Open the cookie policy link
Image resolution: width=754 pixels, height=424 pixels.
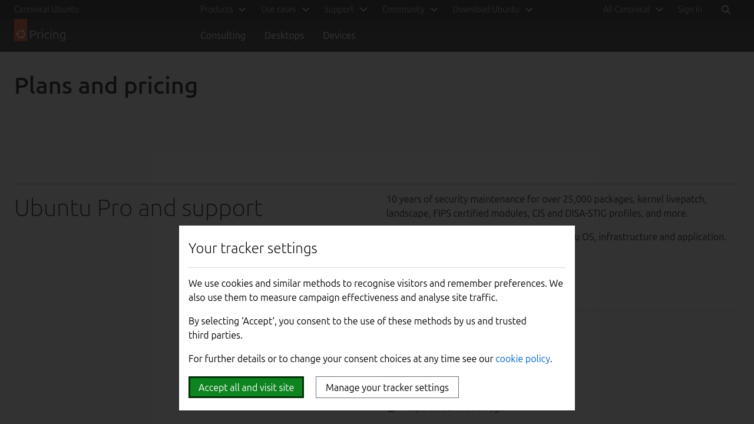(522, 359)
